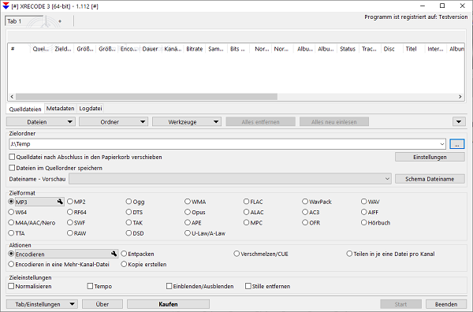Click Beenden button

[446, 304]
